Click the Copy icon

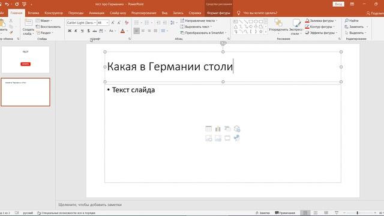pos(11,26)
